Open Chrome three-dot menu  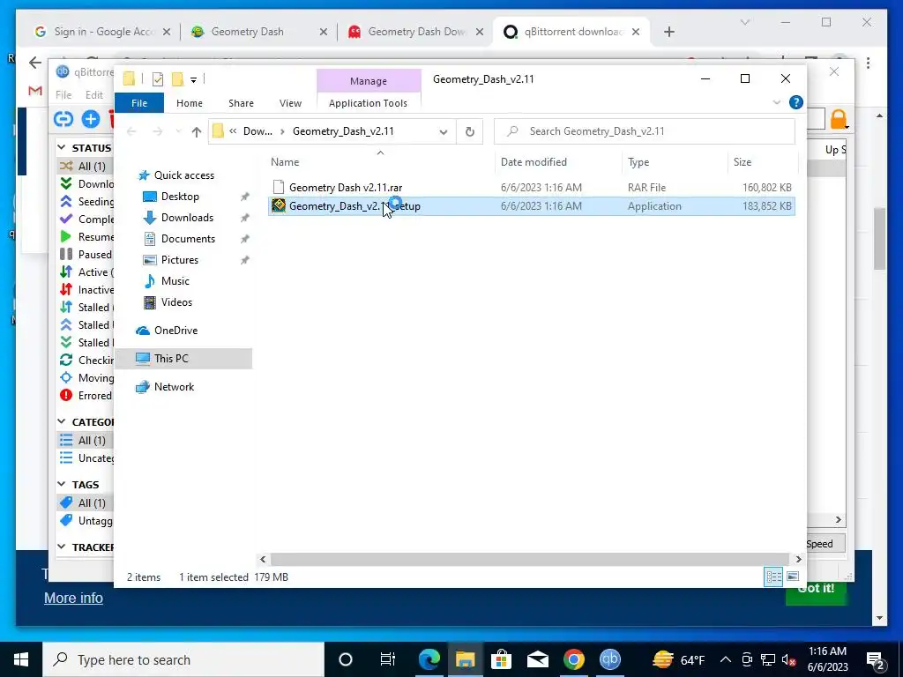click(868, 63)
